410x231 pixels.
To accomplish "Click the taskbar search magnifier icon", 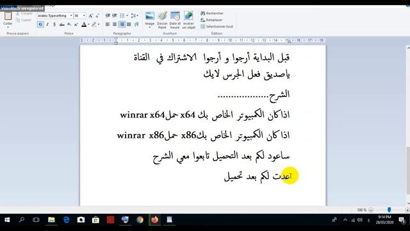I will 22,219.
